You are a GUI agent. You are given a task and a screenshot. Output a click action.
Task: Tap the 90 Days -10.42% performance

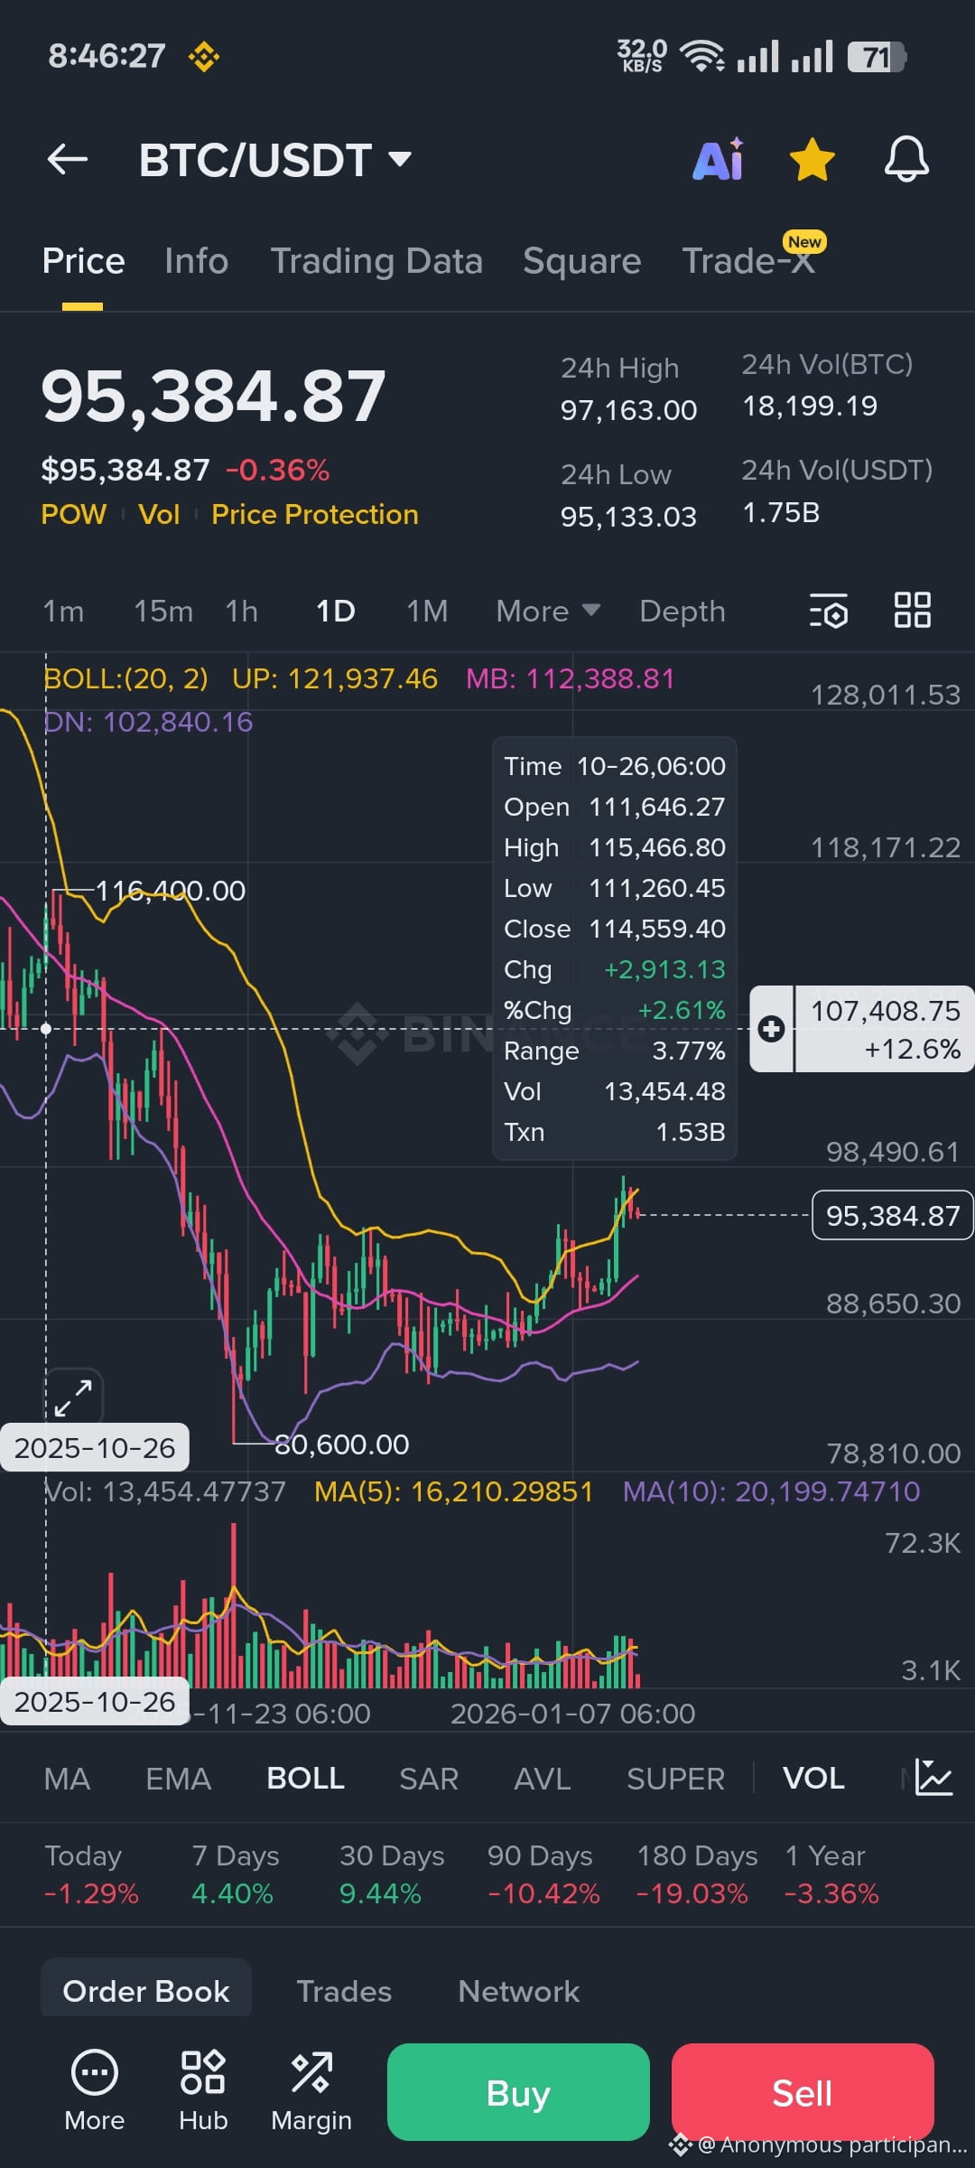[543, 1874]
